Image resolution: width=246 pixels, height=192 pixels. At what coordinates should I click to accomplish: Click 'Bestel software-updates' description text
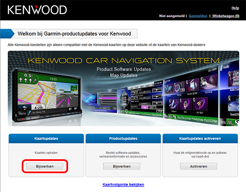(123, 155)
